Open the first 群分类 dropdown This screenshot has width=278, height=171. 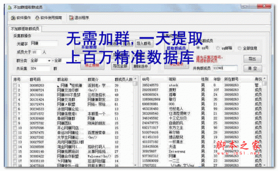pyautogui.click(x=41, y=61)
